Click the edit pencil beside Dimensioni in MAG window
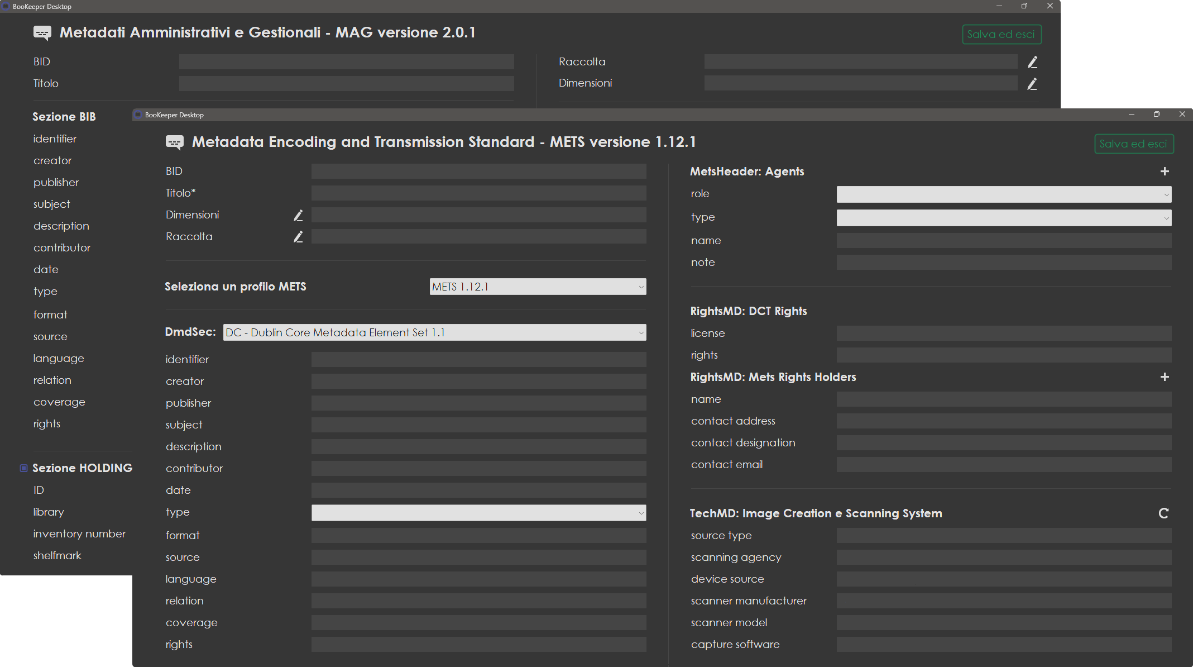The height and width of the screenshot is (667, 1193). point(1032,84)
